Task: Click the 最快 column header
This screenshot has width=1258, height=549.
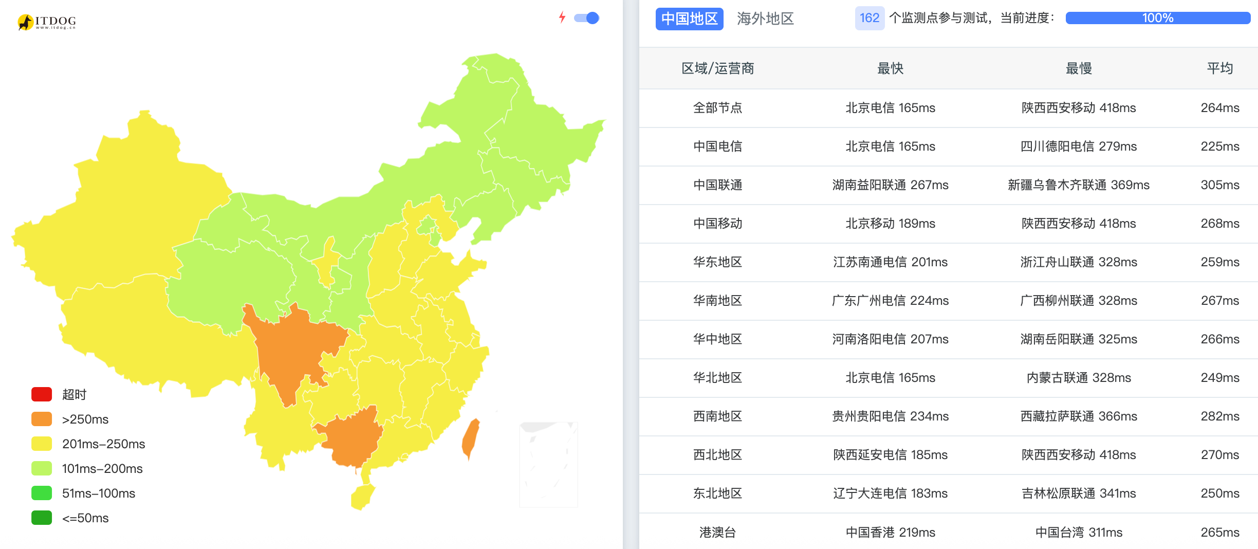Action: 890,68
